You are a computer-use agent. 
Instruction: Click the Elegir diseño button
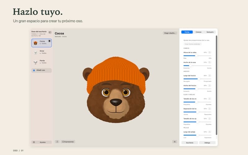[170, 33]
